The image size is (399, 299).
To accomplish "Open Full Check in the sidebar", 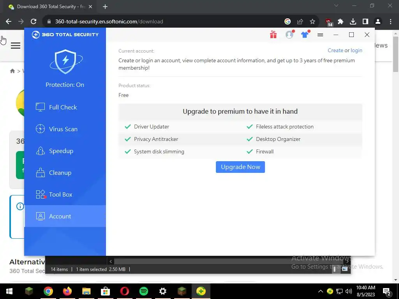I will pos(65,107).
